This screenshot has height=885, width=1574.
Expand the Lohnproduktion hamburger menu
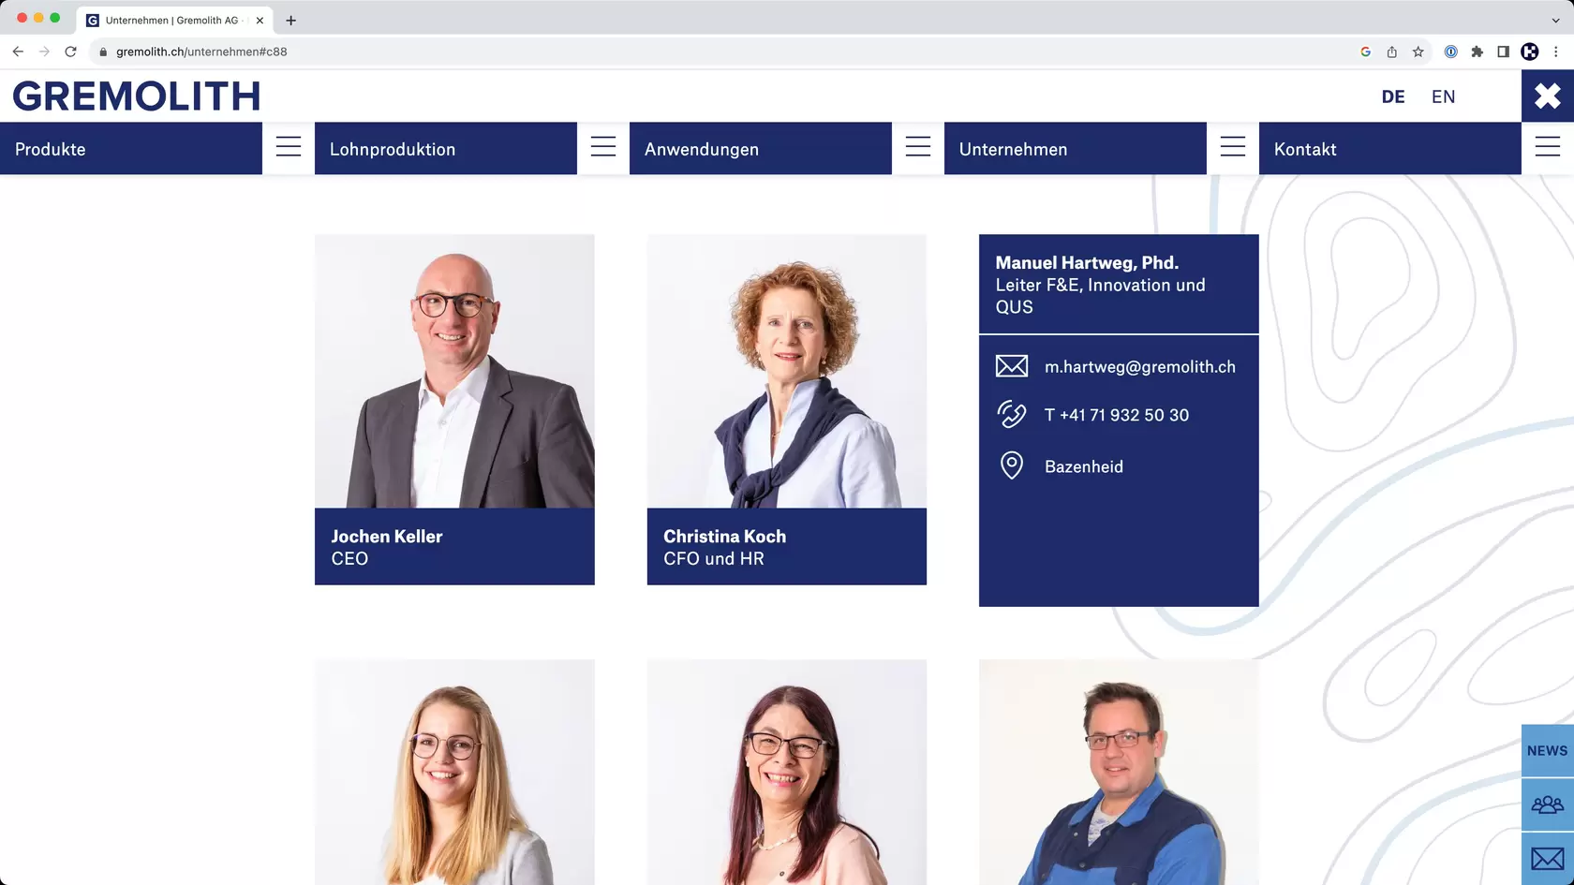(603, 147)
